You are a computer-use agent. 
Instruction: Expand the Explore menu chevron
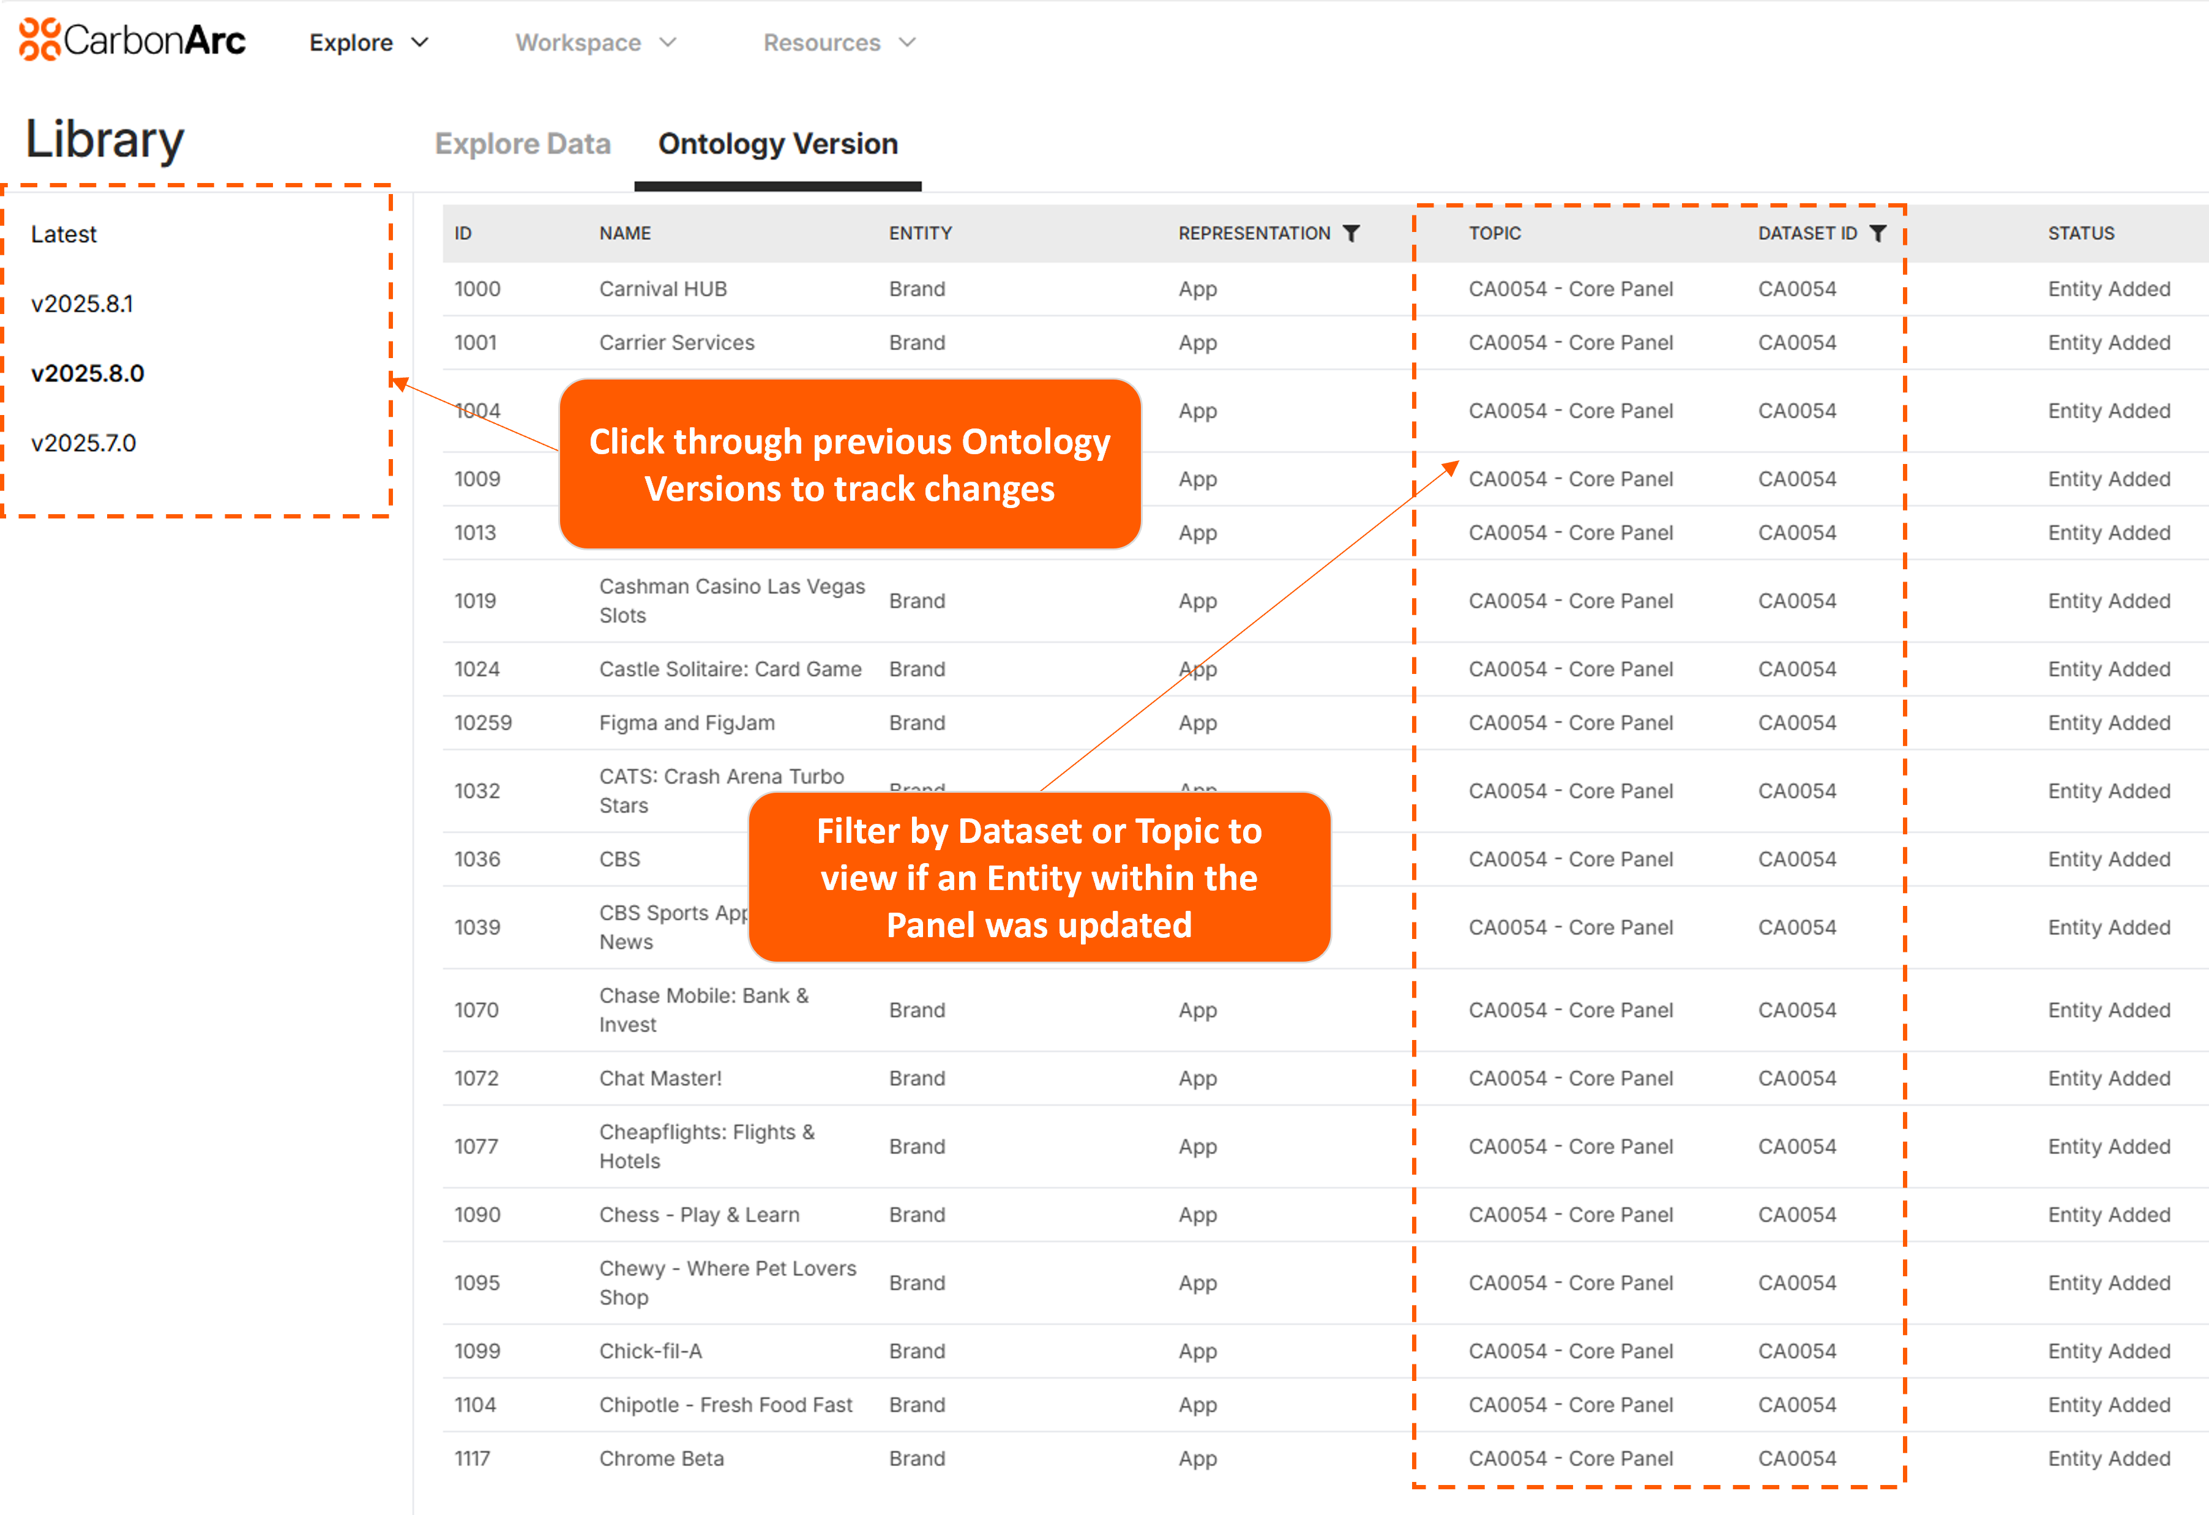click(x=420, y=43)
